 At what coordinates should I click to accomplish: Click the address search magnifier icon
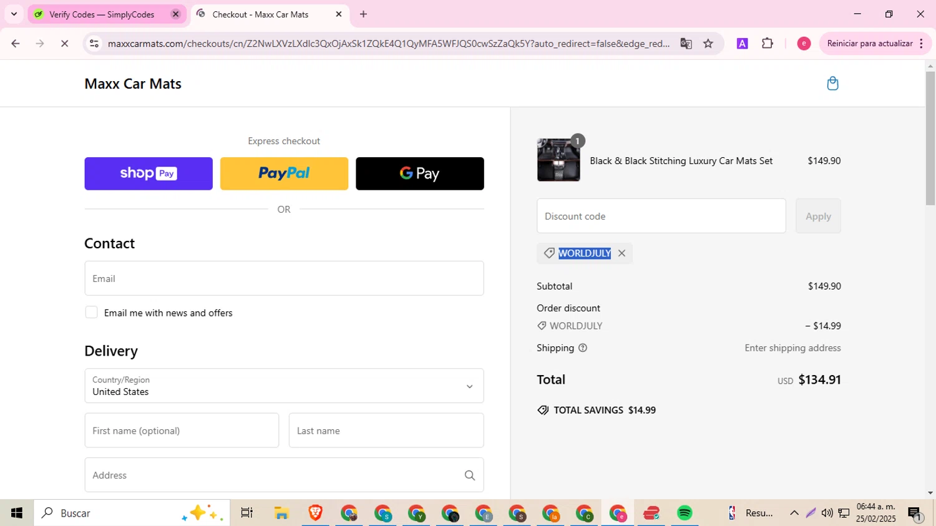[470, 475]
